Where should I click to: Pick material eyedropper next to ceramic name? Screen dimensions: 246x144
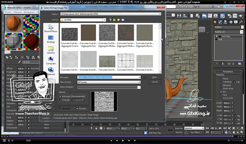[x=19, y=62]
